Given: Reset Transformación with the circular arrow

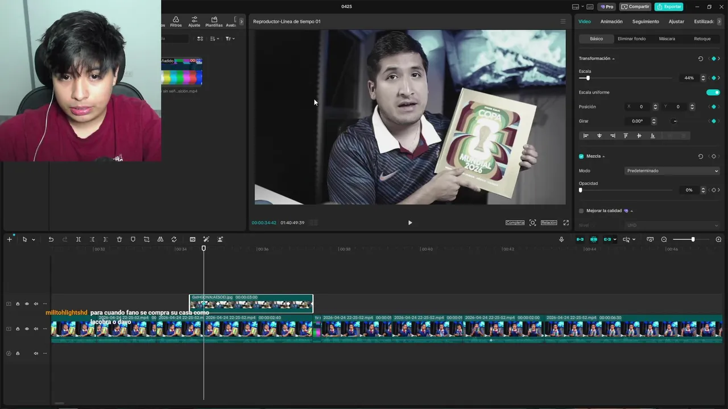Looking at the screenshot, I should (x=701, y=59).
